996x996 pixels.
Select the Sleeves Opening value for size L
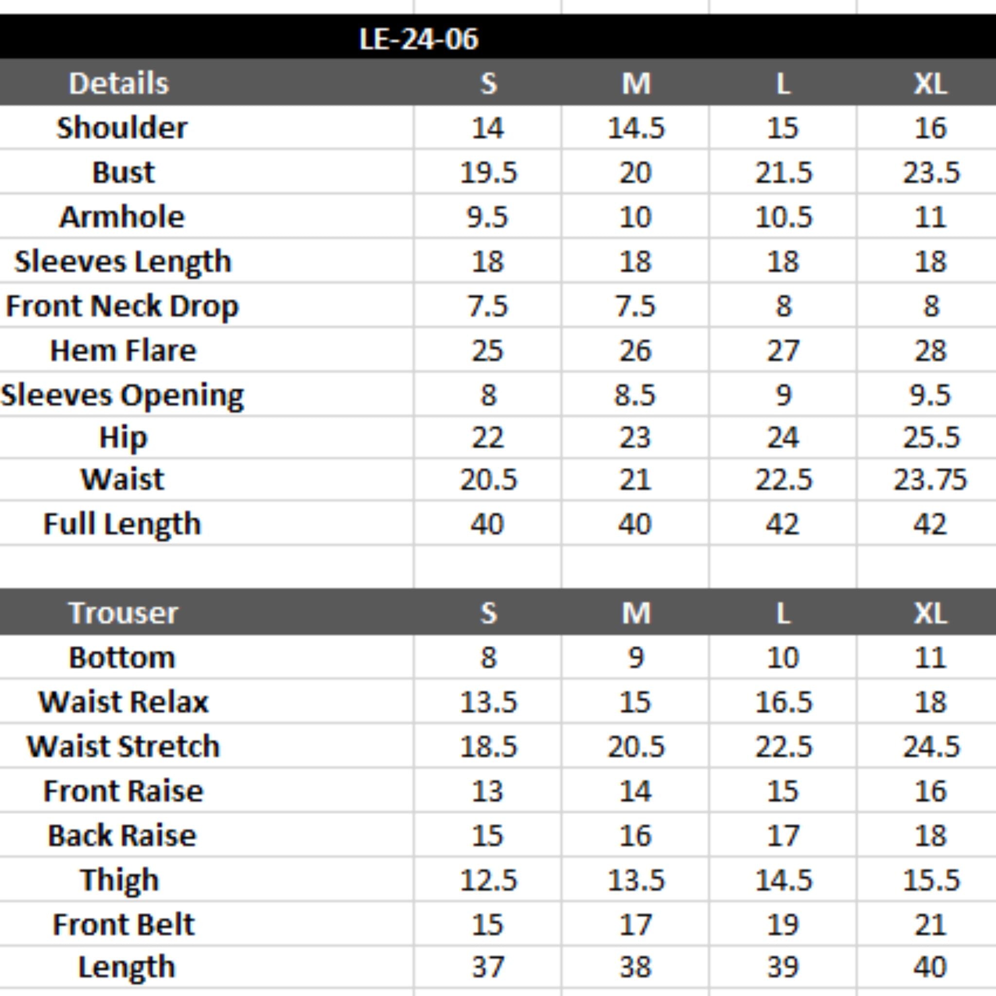pos(783,395)
